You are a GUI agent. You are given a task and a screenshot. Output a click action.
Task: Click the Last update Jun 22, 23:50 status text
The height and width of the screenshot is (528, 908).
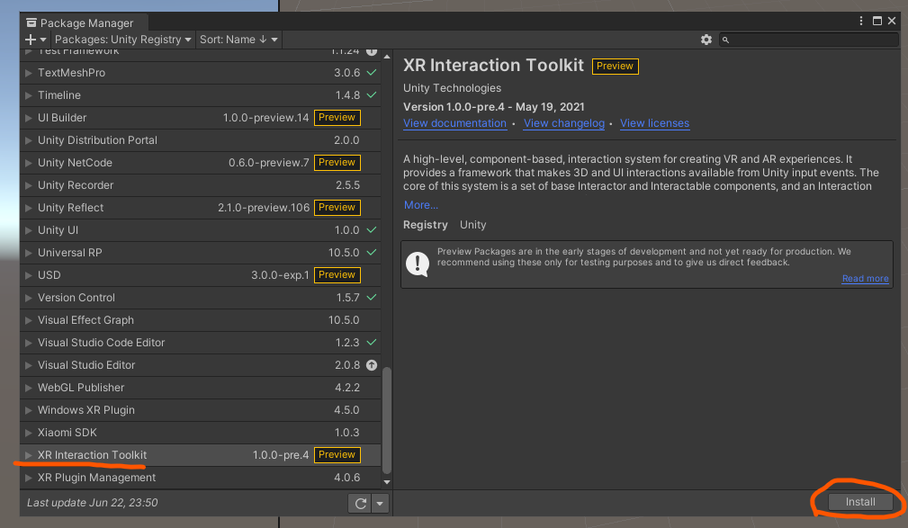[92, 503]
